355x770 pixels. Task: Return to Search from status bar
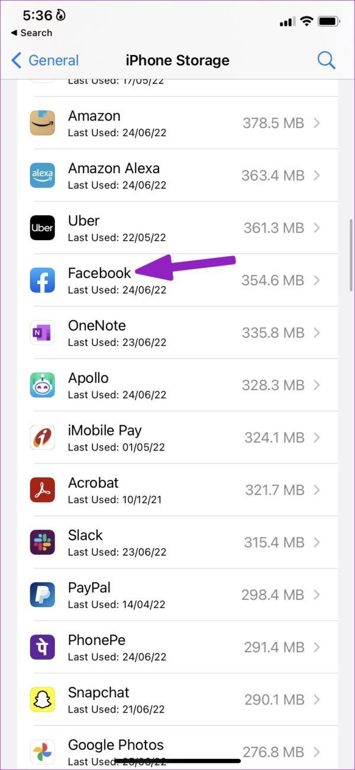point(31,33)
